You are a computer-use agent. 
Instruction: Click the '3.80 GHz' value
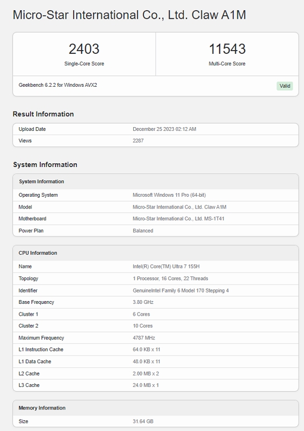coord(143,302)
